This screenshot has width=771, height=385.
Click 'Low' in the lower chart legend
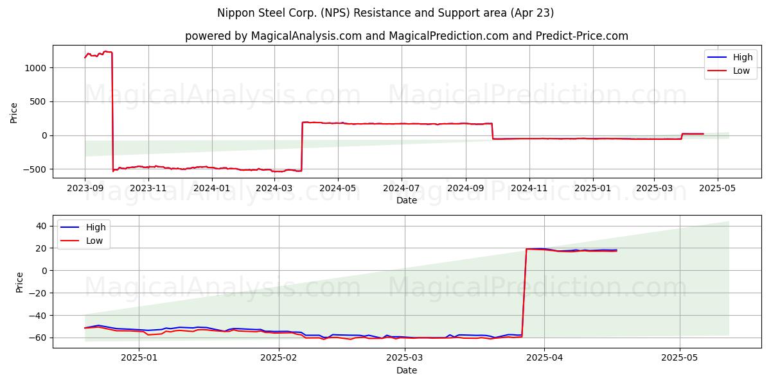[x=94, y=242]
